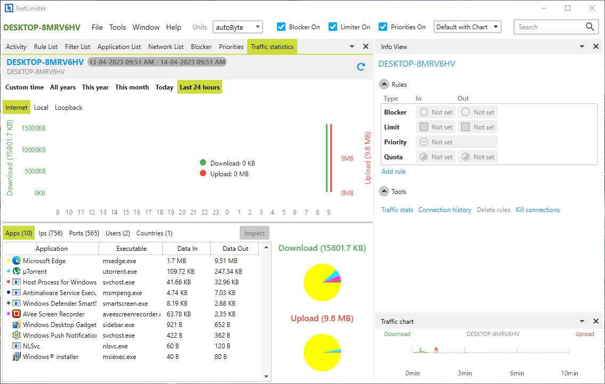Click the Kill connections link

coord(537,209)
